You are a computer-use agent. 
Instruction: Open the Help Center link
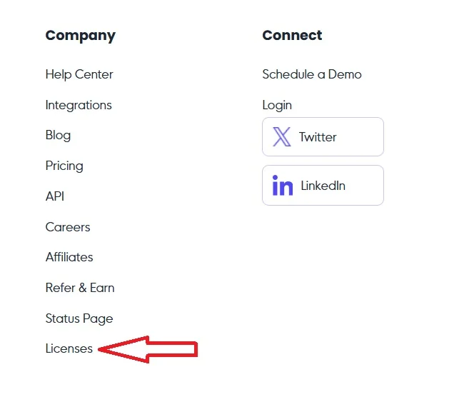click(x=79, y=74)
